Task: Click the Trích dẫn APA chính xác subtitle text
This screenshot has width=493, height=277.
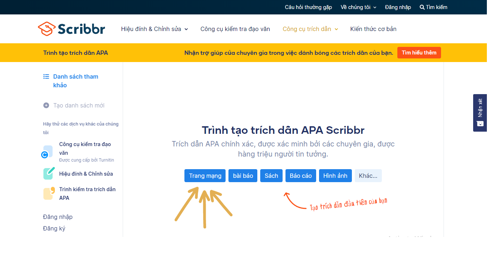Action: (x=283, y=149)
